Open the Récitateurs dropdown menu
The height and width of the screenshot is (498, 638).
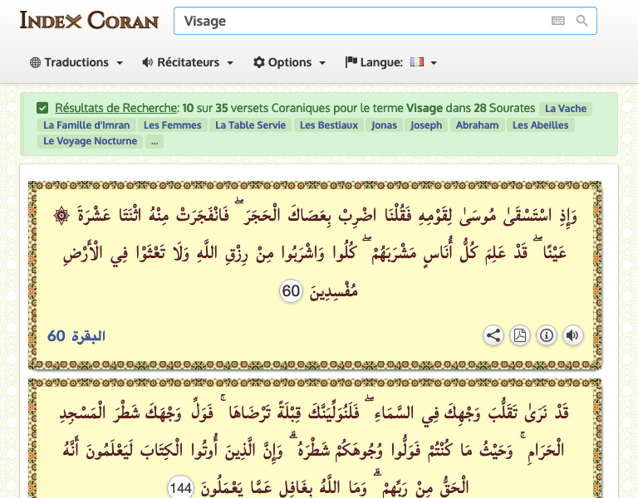(188, 62)
